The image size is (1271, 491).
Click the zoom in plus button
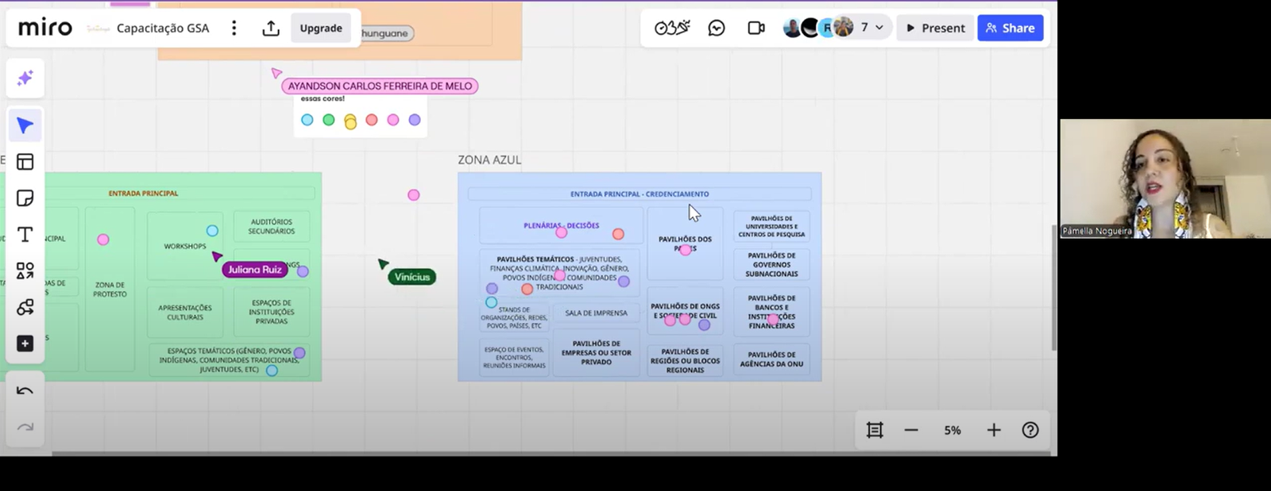[x=994, y=430]
